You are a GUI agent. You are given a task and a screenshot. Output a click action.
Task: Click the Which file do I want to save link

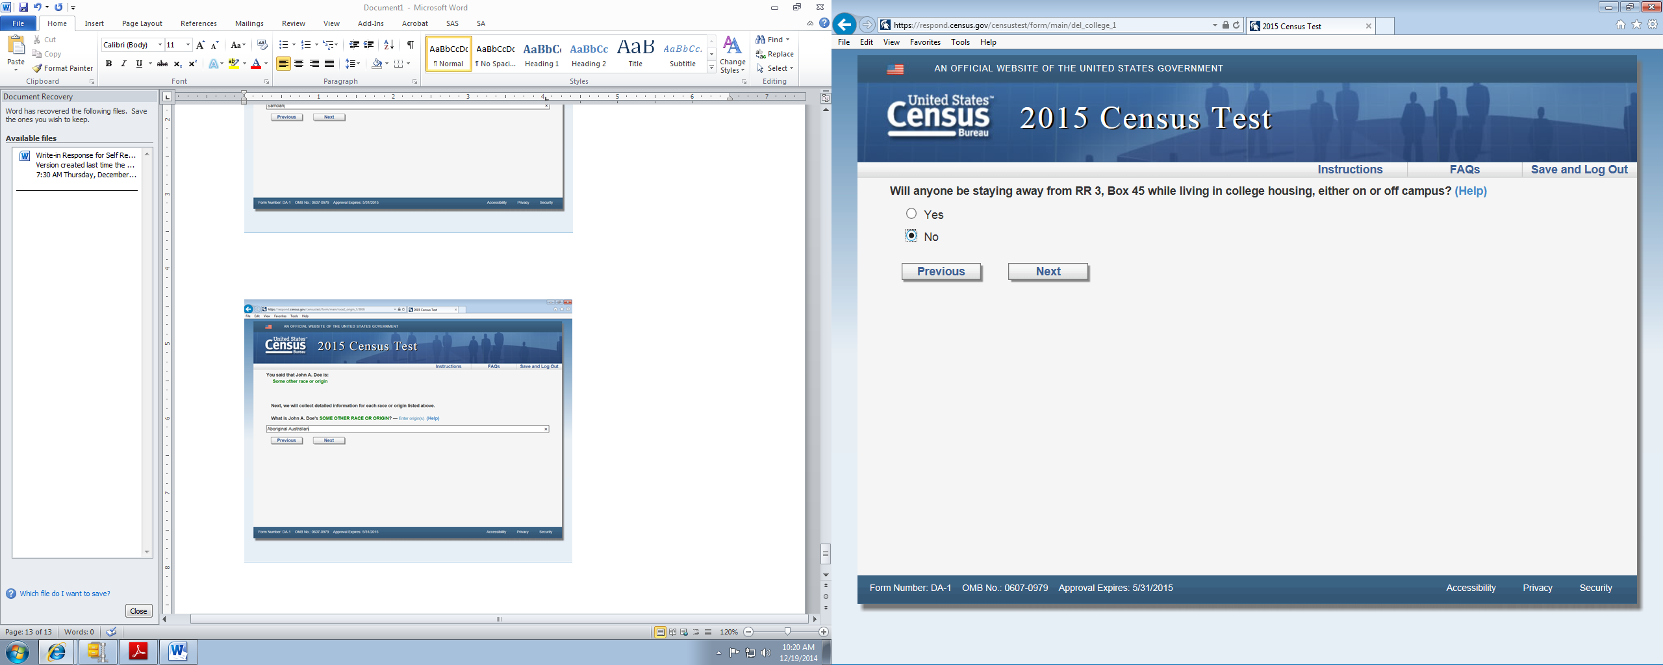point(65,594)
